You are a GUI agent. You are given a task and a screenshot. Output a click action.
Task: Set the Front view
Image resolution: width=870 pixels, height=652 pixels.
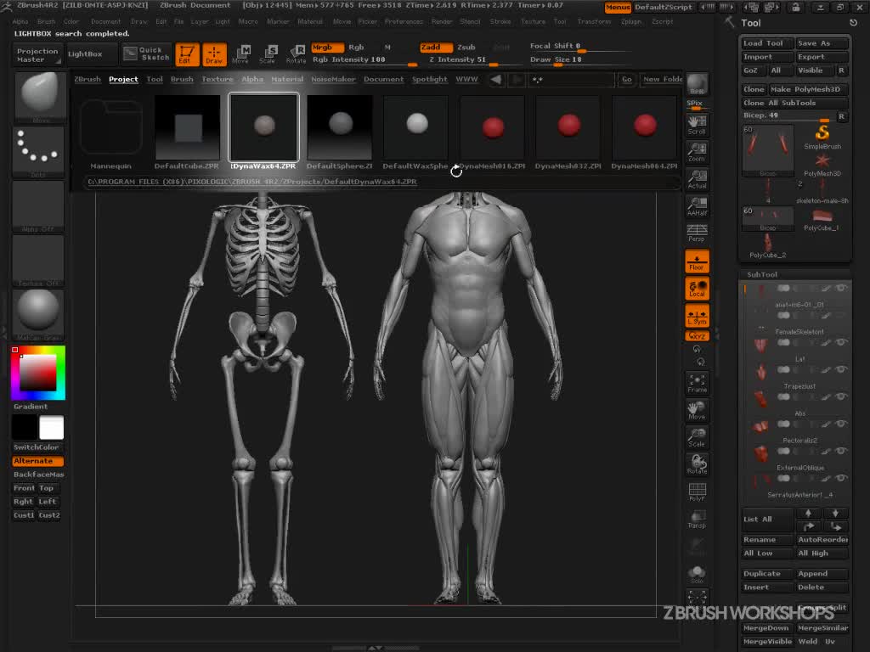pyautogui.click(x=24, y=488)
